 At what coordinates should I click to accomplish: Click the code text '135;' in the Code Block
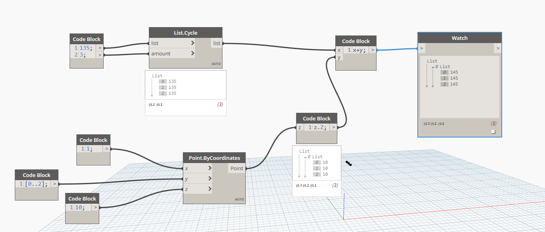tap(86, 48)
